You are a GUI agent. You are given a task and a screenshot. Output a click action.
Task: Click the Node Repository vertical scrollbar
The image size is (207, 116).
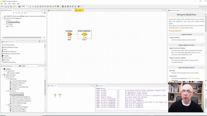45,87
